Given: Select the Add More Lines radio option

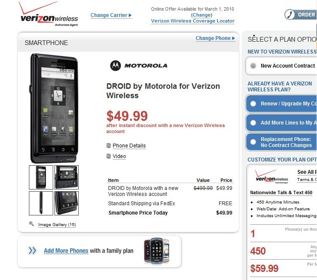Looking at the screenshot, I should [x=253, y=123].
